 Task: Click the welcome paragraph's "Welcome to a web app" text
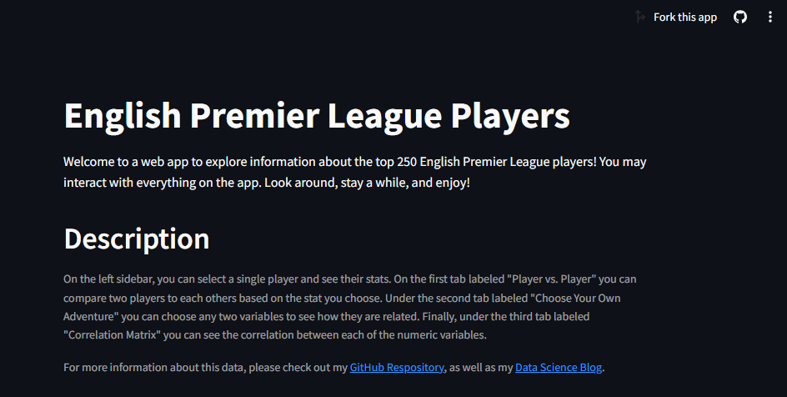click(126, 162)
